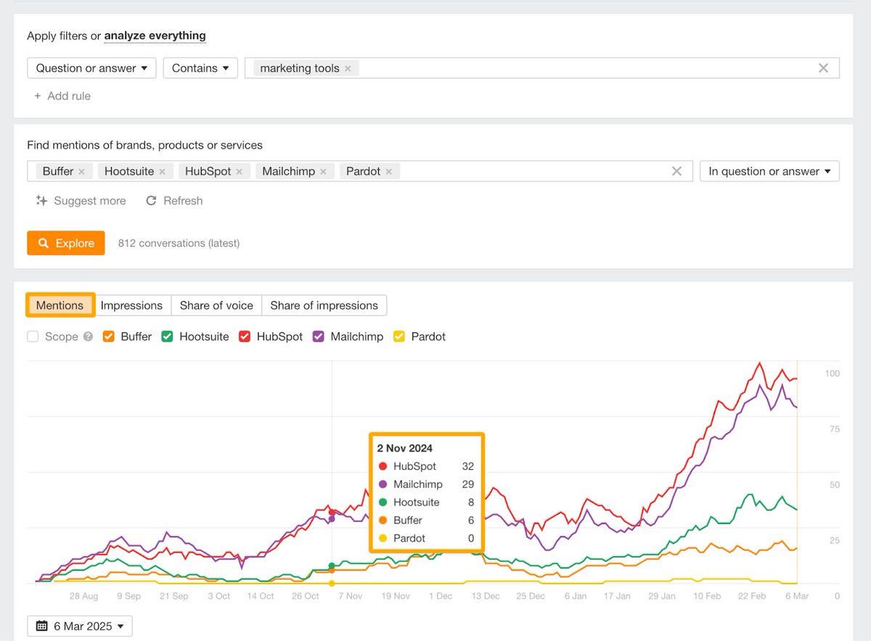Clear the filter input with X icon
Screen dimensions: 871x641
(x=823, y=68)
